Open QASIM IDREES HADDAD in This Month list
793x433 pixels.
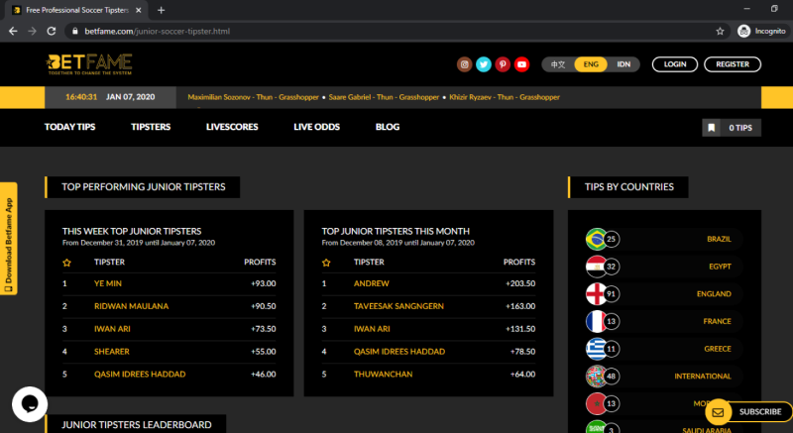(x=399, y=352)
